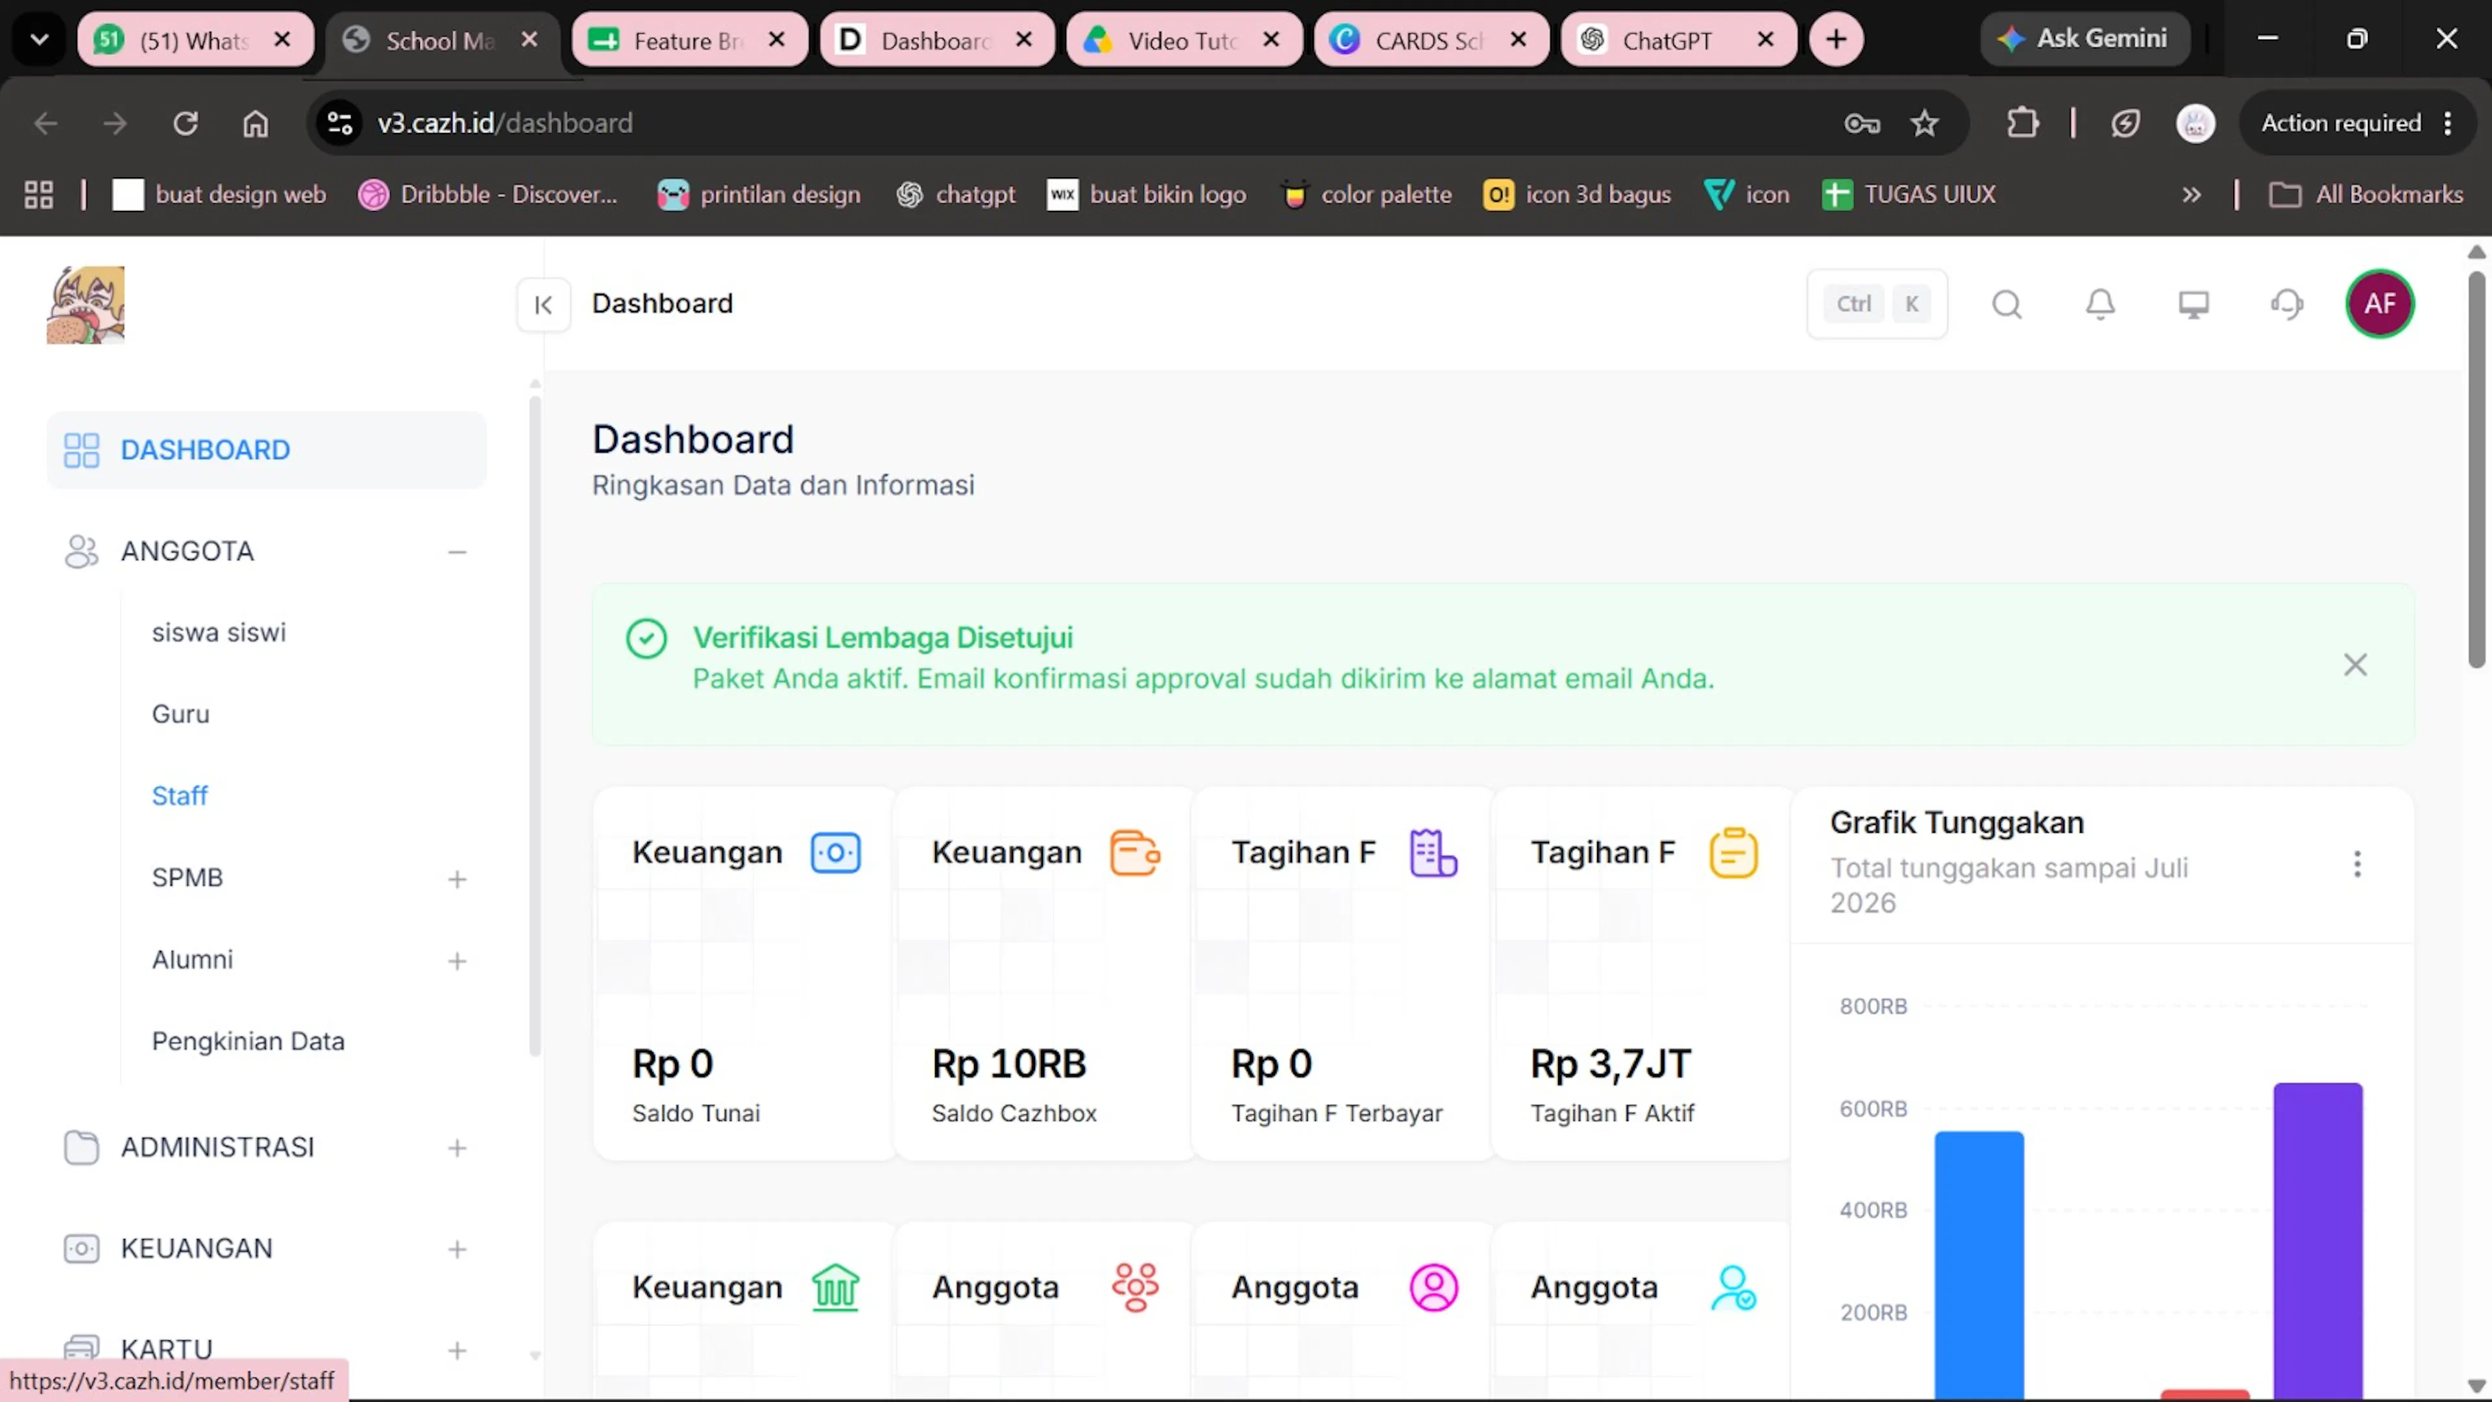Open the Dribbble - Discover bookmark
Viewport: 2492px width, 1402px height.
pos(487,195)
